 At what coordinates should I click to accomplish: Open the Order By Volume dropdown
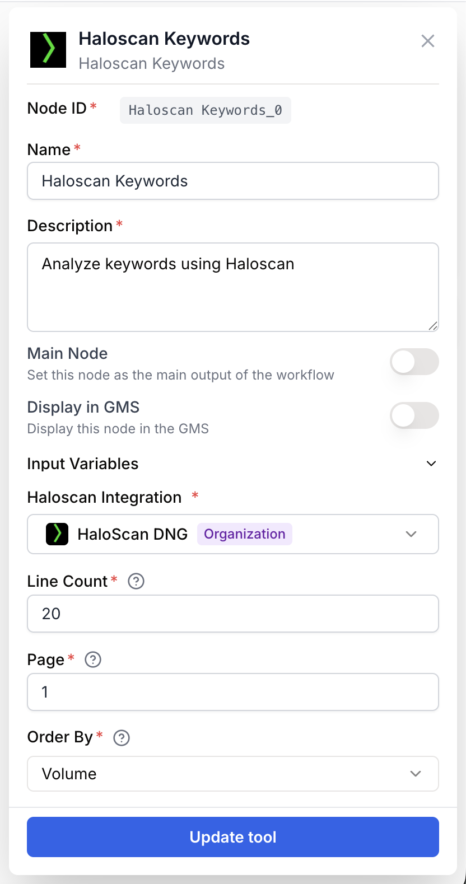[233, 774]
